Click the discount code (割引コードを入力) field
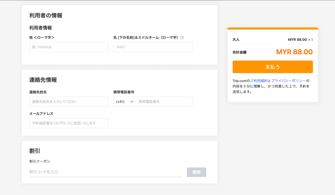This screenshot has height=195, width=335. pyautogui.click(x=106, y=172)
